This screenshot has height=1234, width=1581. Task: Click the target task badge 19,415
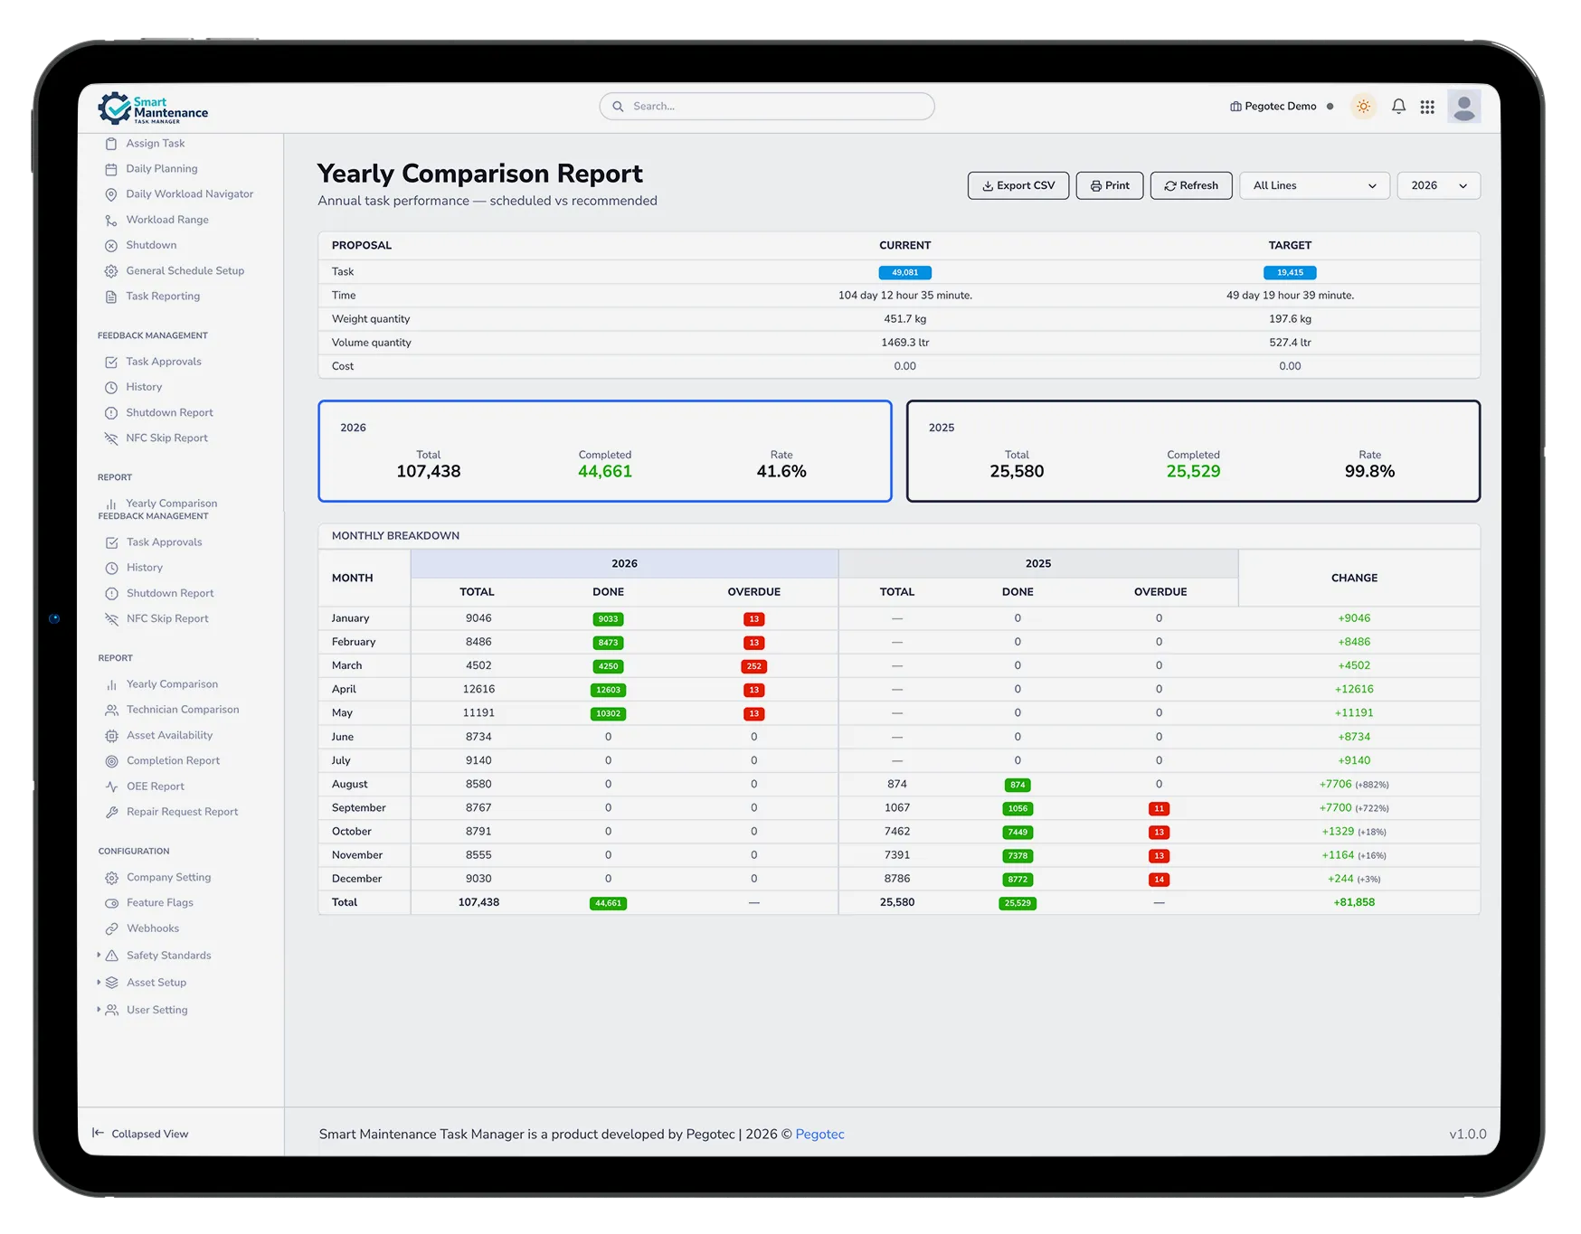[x=1290, y=273]
